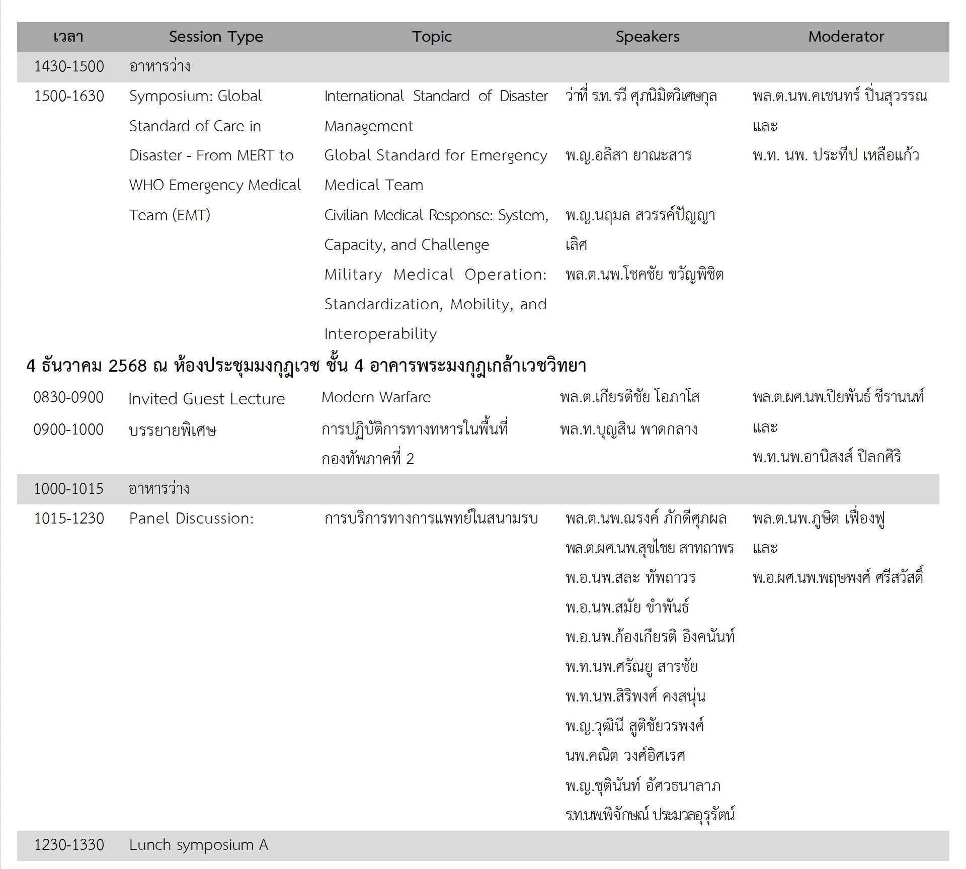Select the text "Panel Discussion:"
Viewport: 966px width, 869px height.
pyautogui.click(x=192, y=518)
